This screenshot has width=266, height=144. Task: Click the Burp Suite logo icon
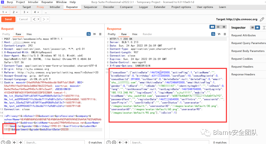pyautogui.click(x=2, y=2)
